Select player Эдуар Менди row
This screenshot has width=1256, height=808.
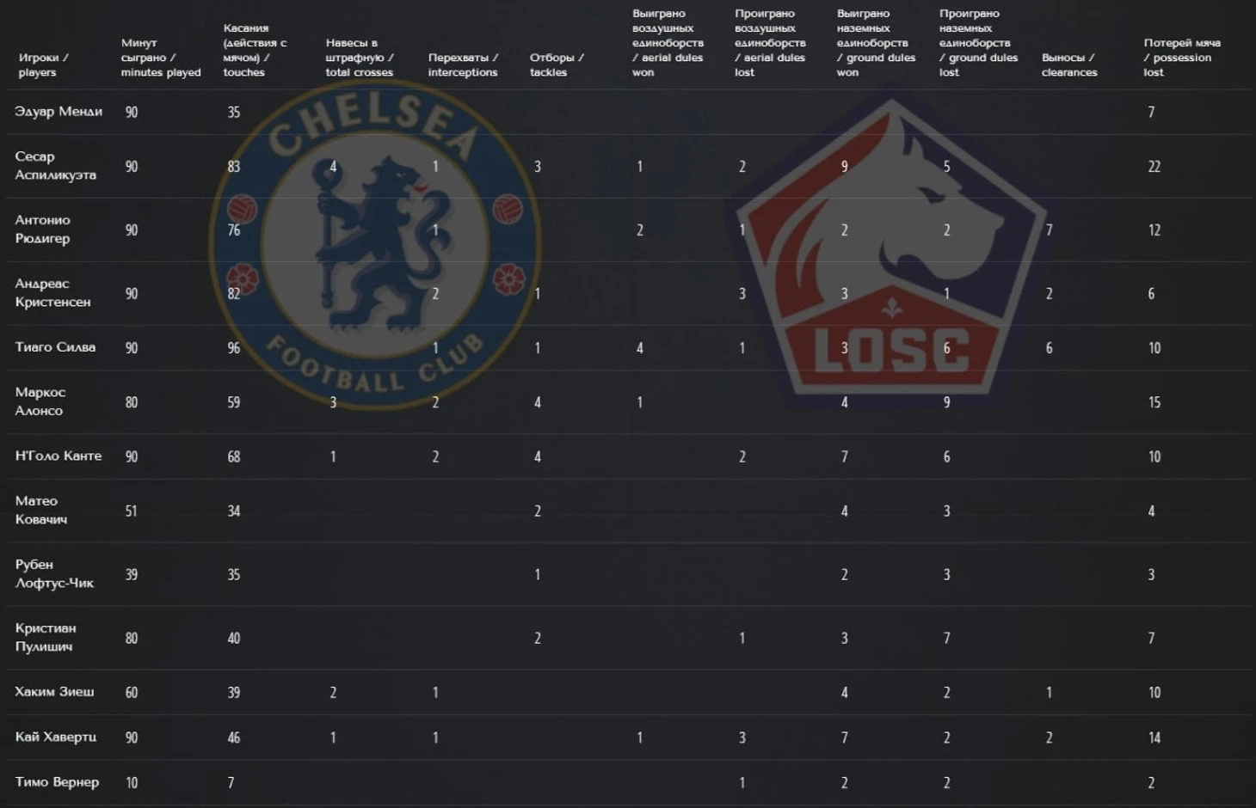(x=628, y=112)
